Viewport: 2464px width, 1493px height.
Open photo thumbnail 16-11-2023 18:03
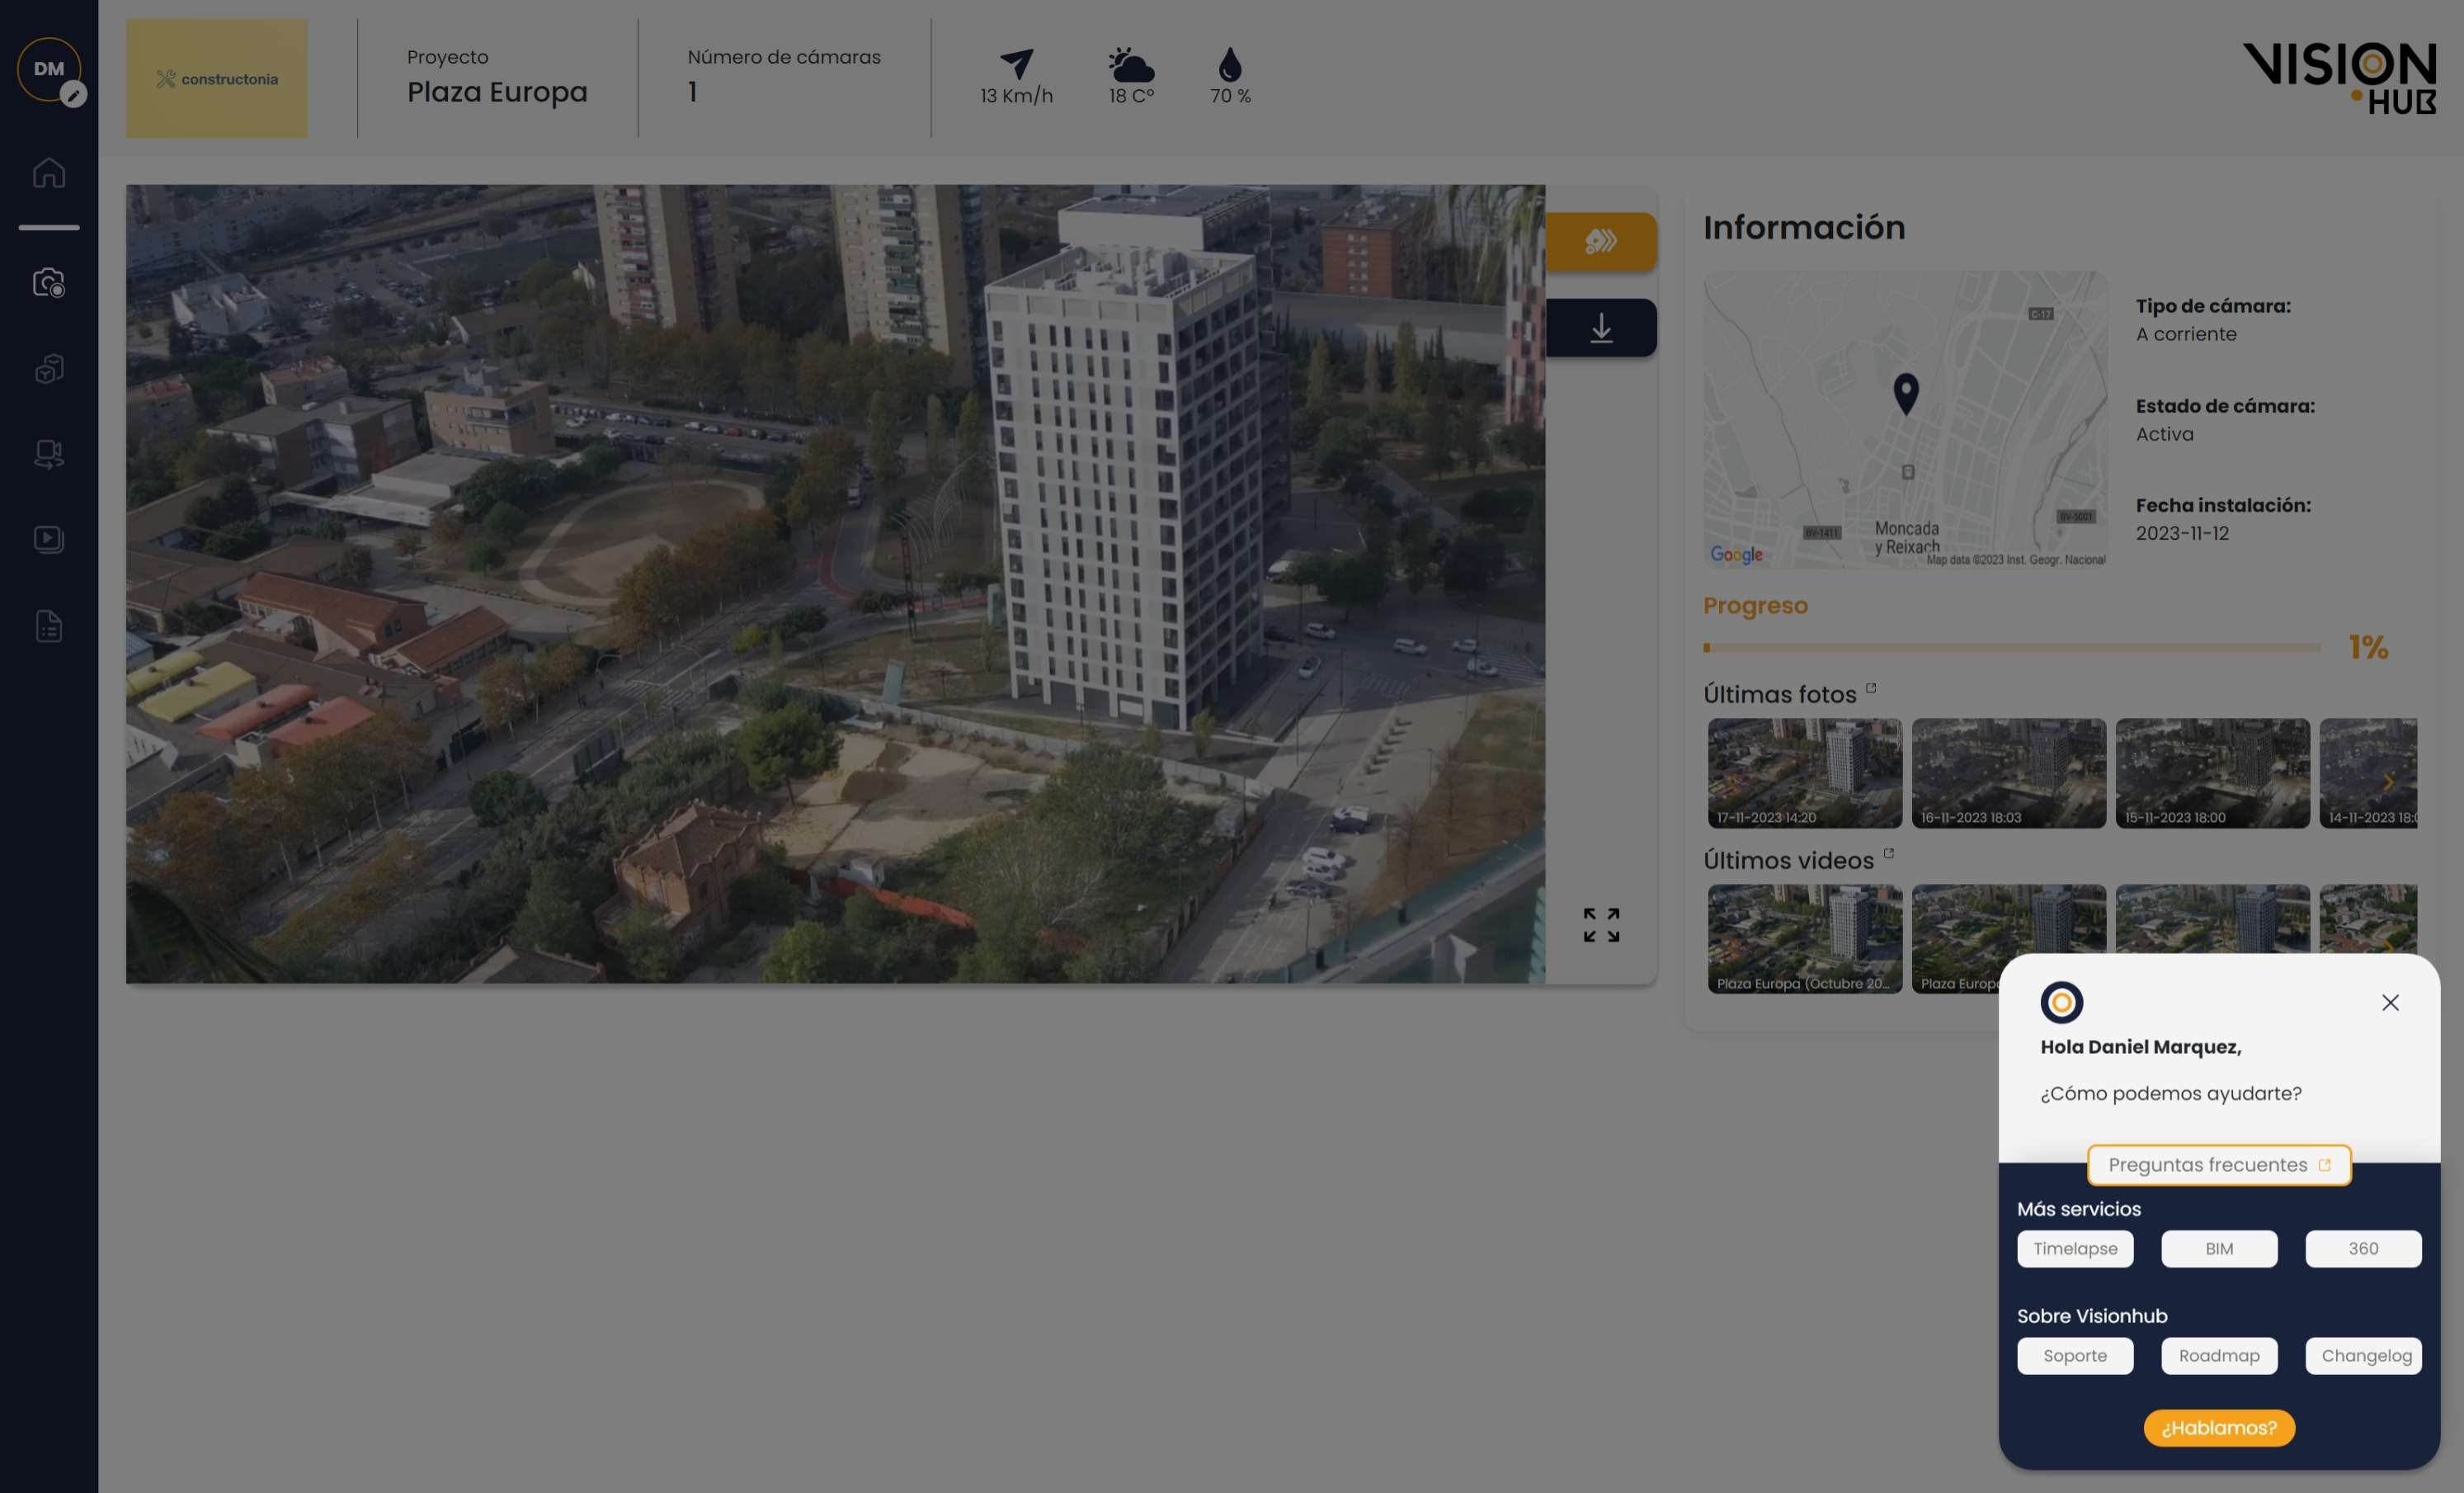pos(2009,772)
